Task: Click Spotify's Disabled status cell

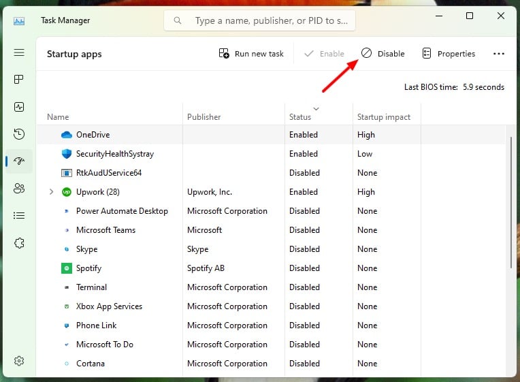Action: pyautogui.click(x=304, y=268)
